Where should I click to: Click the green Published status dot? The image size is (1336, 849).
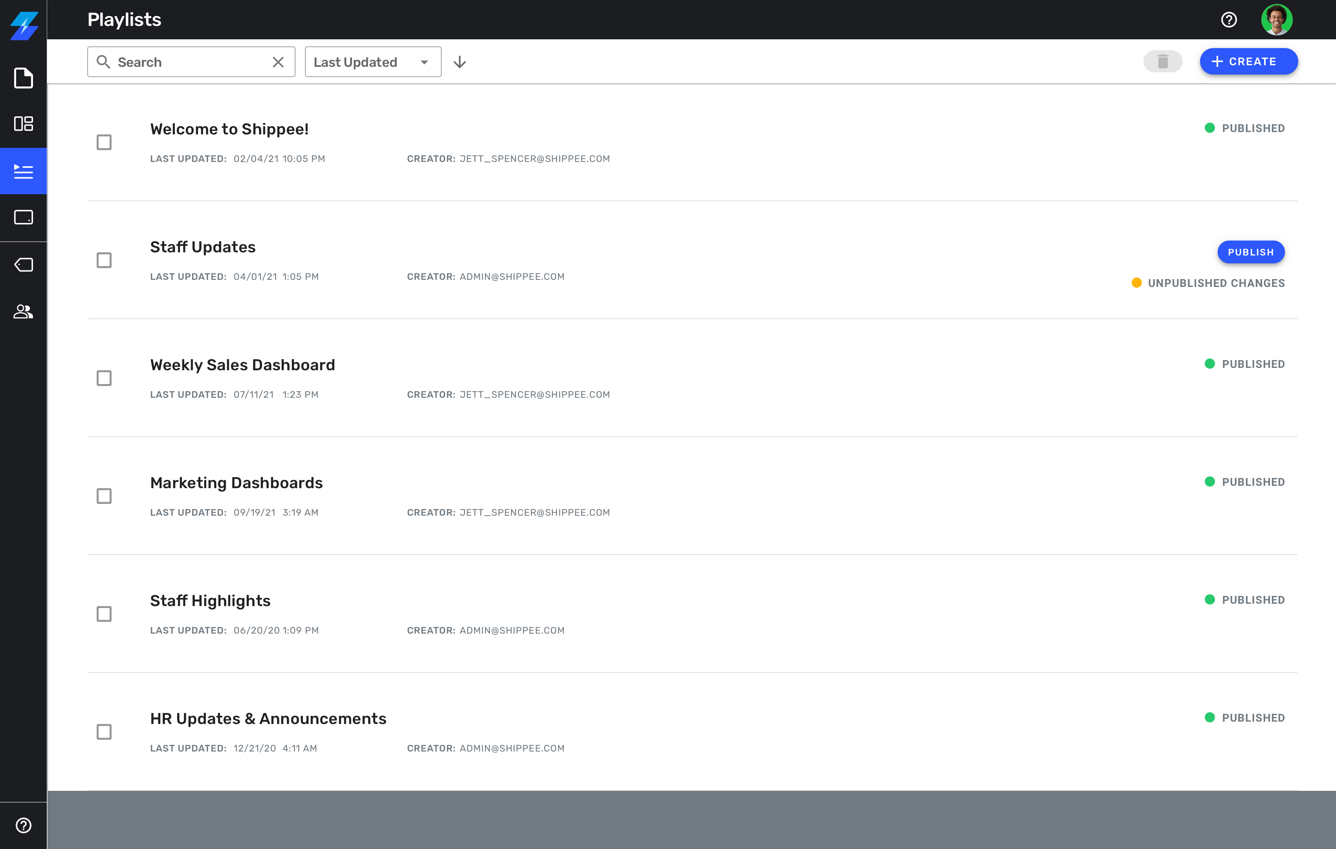tap(1209, 128)
